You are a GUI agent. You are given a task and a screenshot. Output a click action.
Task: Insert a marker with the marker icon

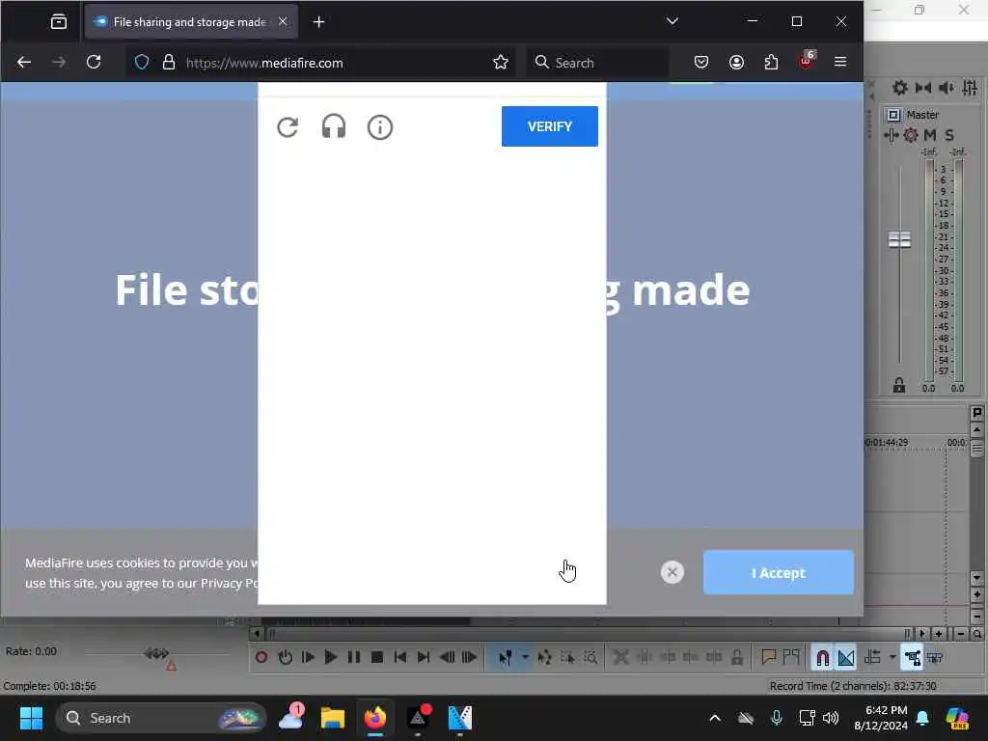(768, 657)
